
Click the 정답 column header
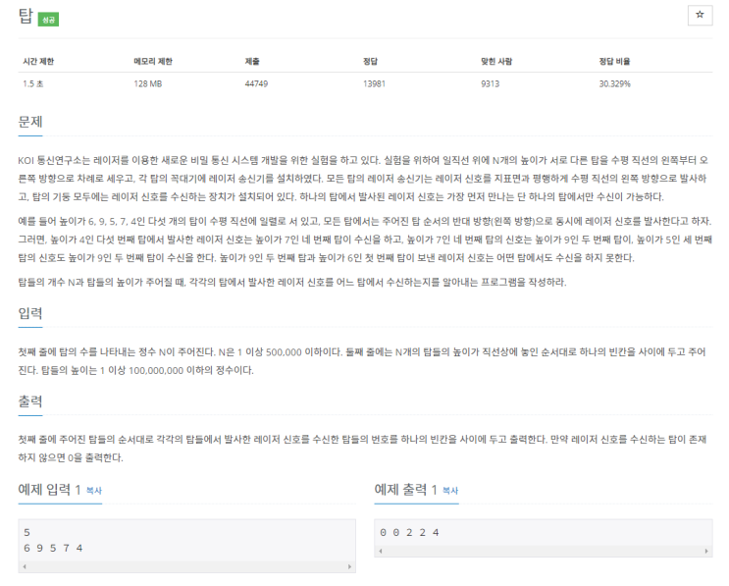(370, 62)
